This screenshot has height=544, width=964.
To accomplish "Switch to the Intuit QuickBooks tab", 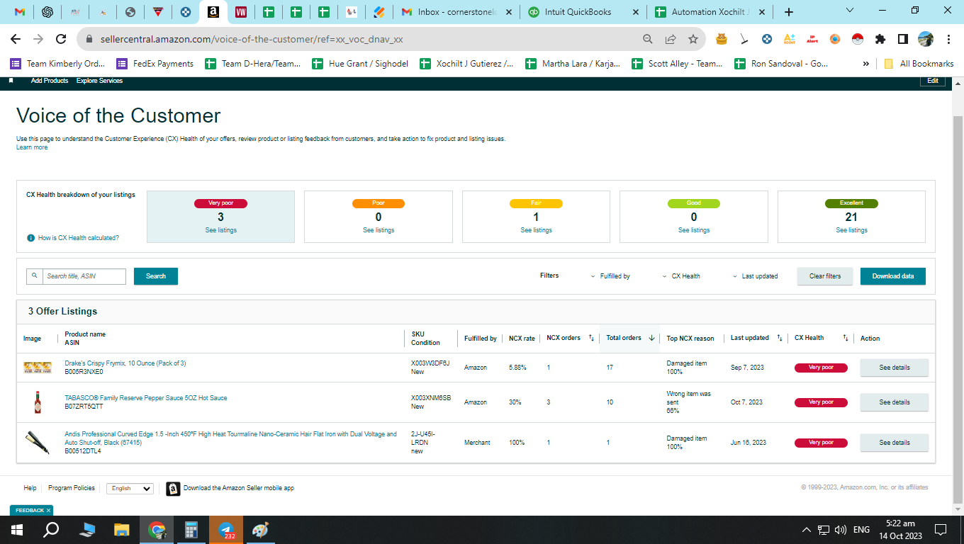I will (581, 12).
